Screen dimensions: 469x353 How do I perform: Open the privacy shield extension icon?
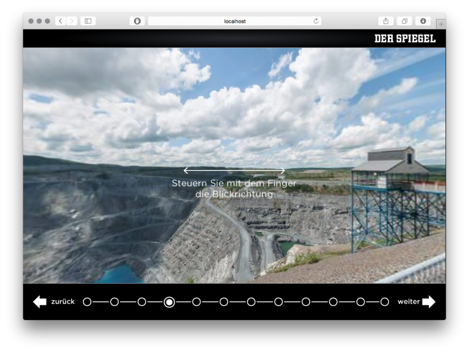click(x=137, y=21)
